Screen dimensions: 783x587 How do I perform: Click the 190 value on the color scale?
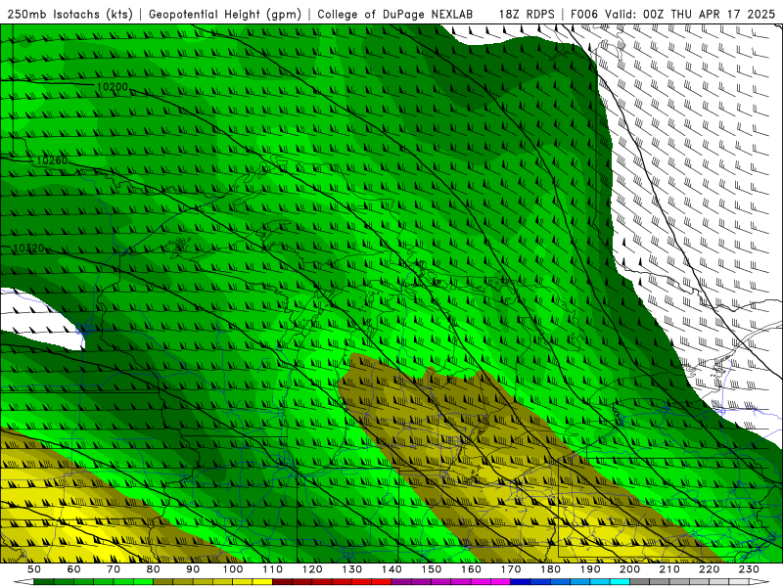(x=590, y=569)
